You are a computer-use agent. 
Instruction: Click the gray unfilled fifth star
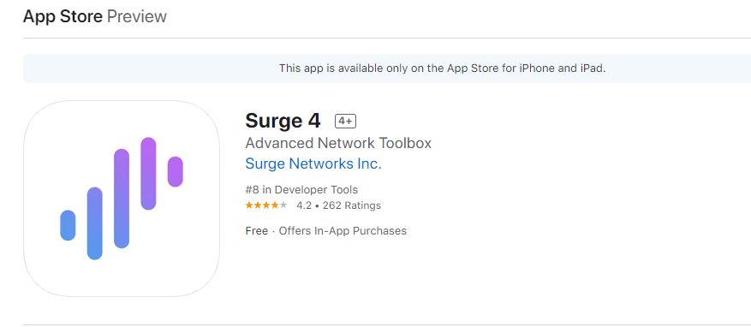pyautogui.click(x=283, y=205)
